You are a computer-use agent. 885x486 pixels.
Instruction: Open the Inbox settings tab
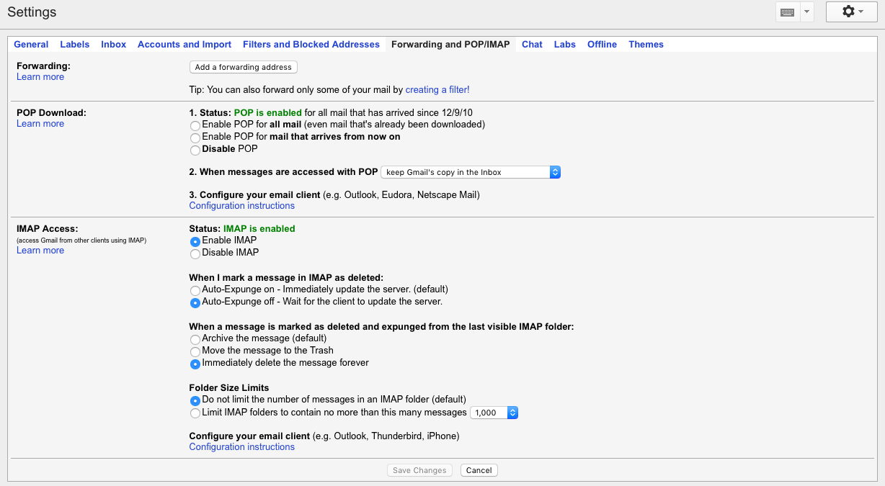point(114,45)
